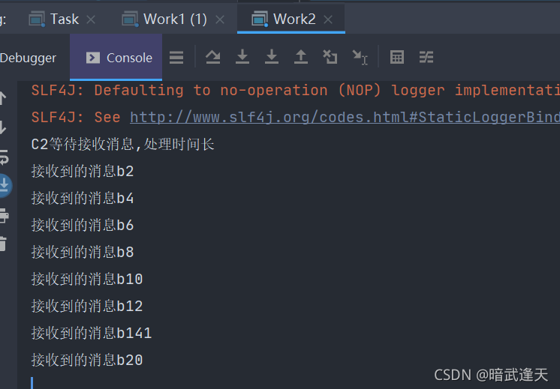
Task: Click the Work1 (1) tab's window icon
Action: tap(130, 19)
